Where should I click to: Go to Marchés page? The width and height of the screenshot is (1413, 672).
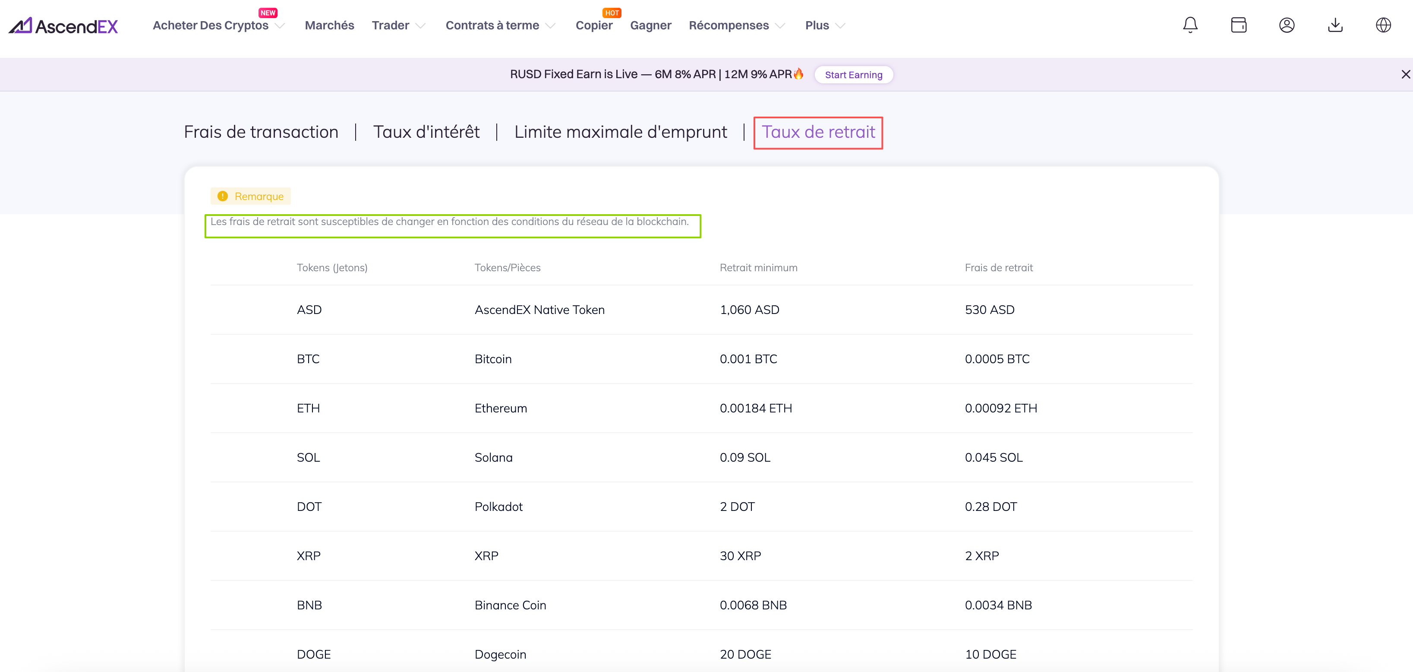coord(329,26)
